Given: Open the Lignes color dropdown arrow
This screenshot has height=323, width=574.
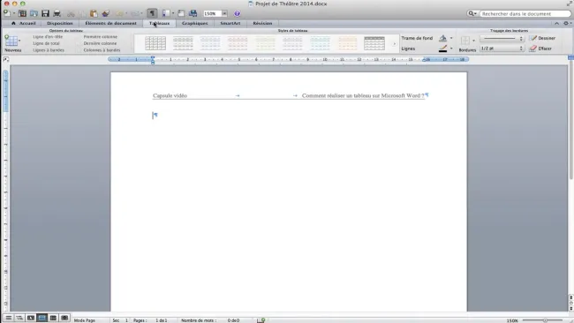Looking at the screenshot, I should [451, 49].
